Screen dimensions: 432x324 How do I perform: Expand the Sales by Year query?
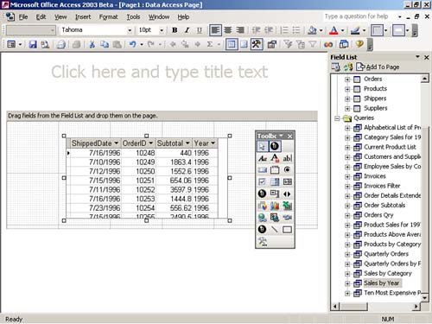point(347,283)
